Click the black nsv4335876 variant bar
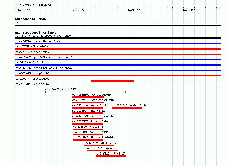This screenshot has width=228, height=166. (118, 38)
